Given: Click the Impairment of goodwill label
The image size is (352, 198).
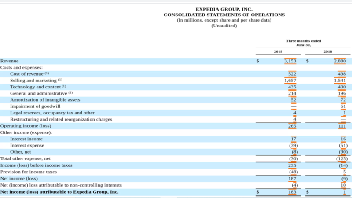Looking at the screenshot, I should click(35, 106).
